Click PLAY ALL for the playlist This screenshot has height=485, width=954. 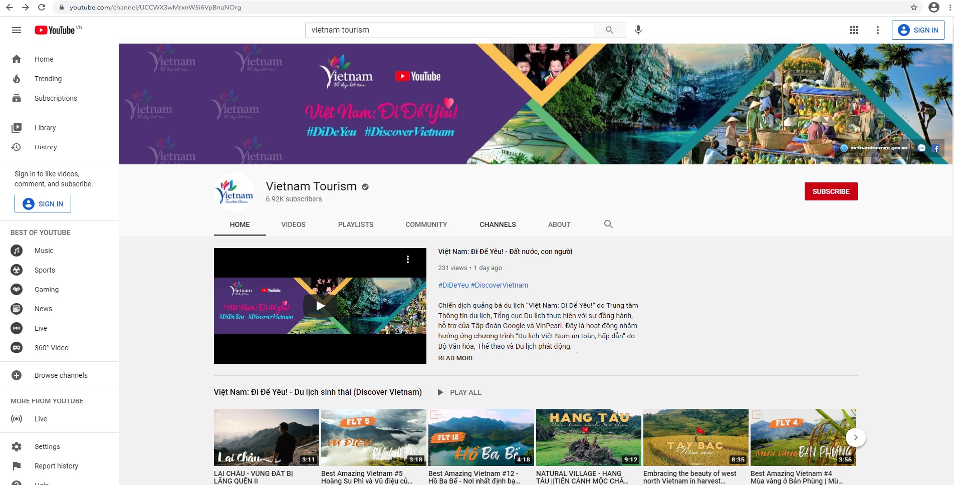459,392
